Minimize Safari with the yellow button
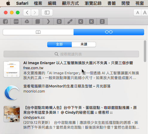 (x=12, y=13)
